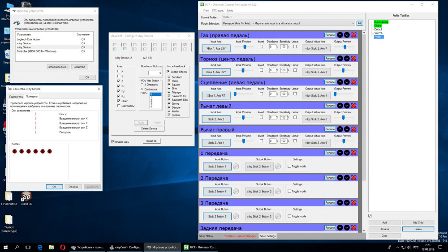Expand the Plugin Selection dropdown

point(353,23)
